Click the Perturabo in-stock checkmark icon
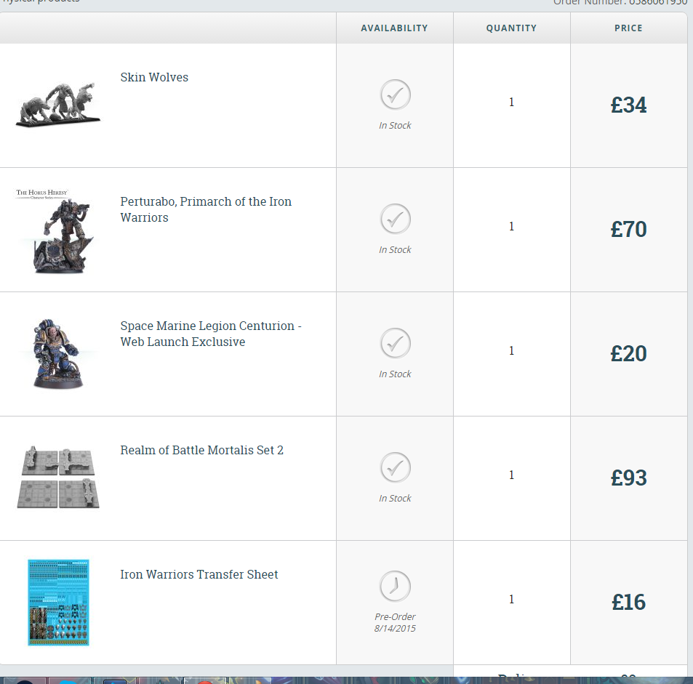Screen dimensions: 693x684 [395, 219]
